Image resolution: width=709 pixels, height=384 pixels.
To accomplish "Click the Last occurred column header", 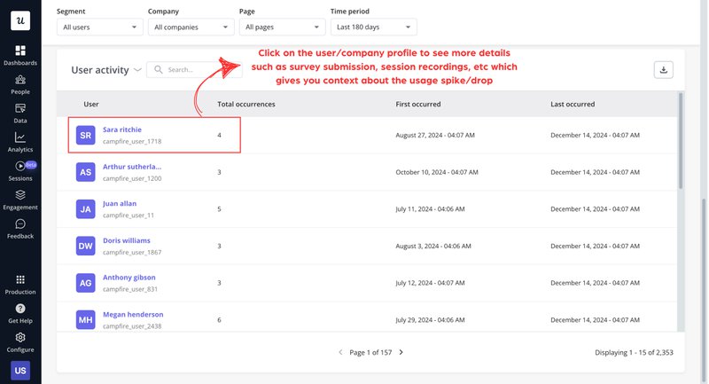I will [573, 104].
